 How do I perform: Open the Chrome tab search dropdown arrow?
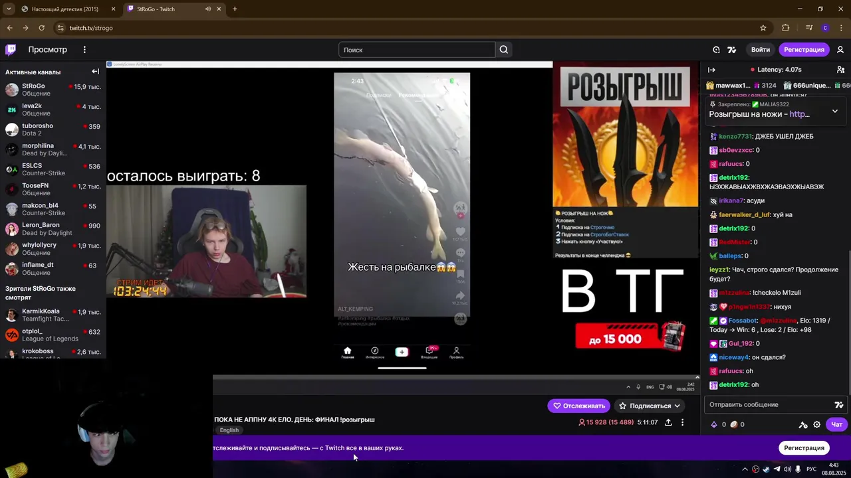click(x=9, y=9)
